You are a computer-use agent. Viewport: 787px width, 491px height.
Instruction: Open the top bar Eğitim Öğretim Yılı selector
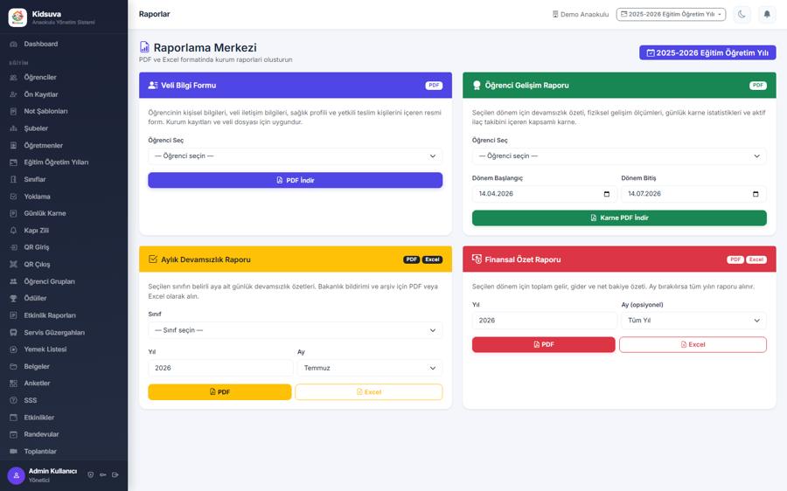click(671, 14)
